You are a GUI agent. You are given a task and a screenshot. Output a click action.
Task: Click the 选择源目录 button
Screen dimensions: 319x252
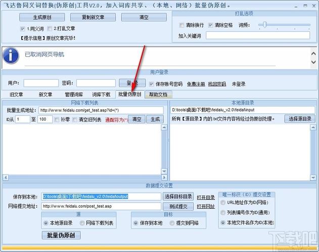300,119
